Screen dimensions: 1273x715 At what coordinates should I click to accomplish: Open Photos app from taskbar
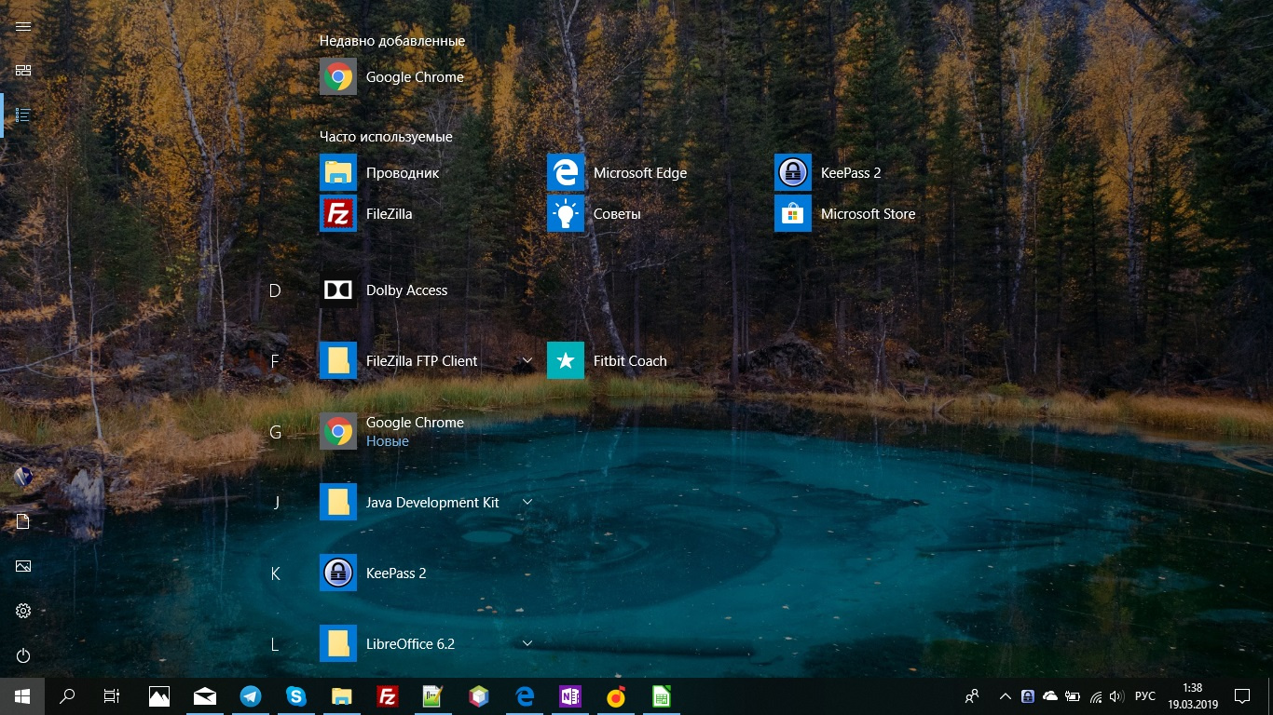click(159, 696)
